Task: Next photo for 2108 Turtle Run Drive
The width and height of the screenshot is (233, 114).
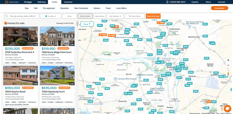Action: point(36,36)
